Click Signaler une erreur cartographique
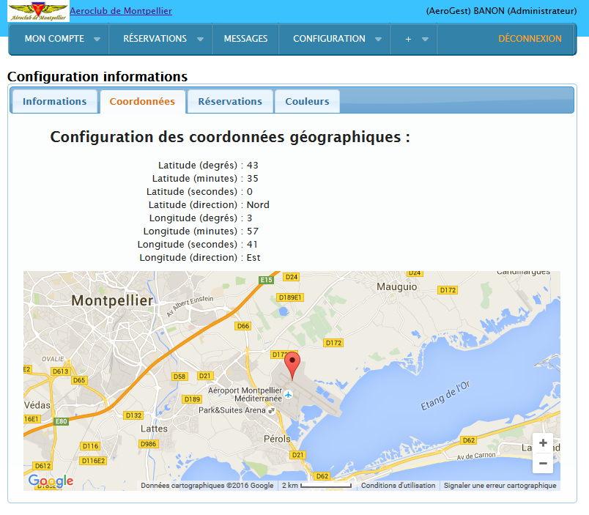589x515 pixels. tap(500, 485)
